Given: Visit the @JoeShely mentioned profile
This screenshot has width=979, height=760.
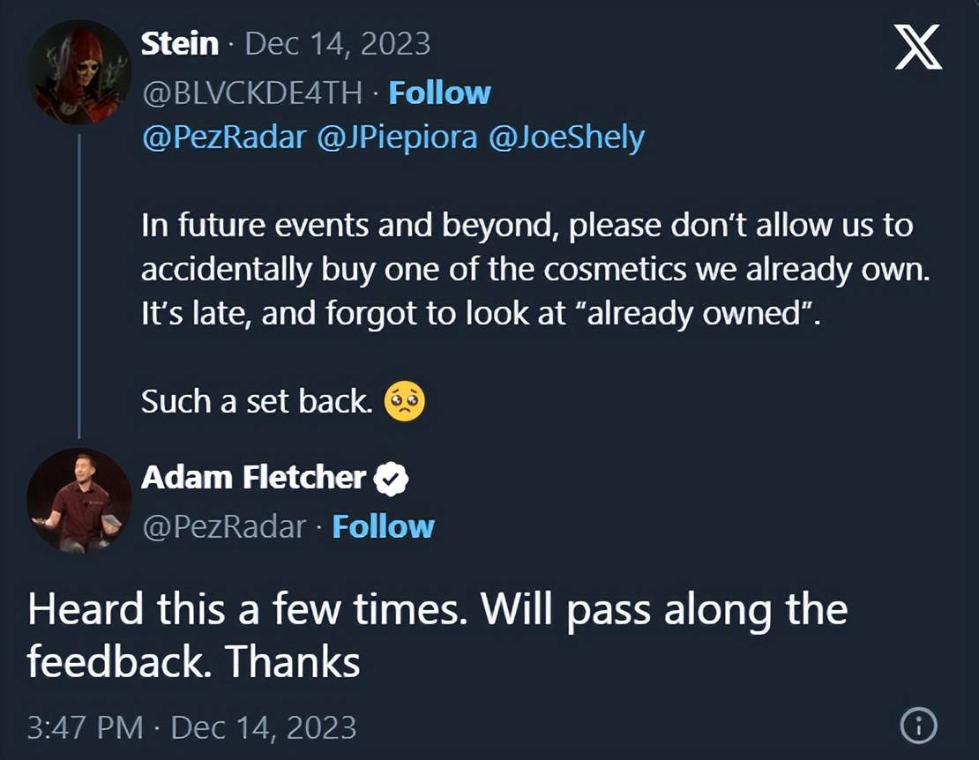Looking at the screenshot, I should click(x=566, y=138).
